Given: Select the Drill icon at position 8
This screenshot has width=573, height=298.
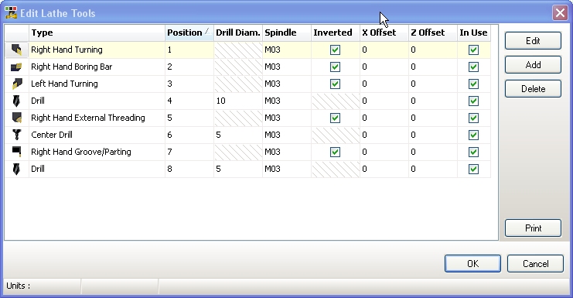Looking at the screenshot, I should [x=16, y=169].
